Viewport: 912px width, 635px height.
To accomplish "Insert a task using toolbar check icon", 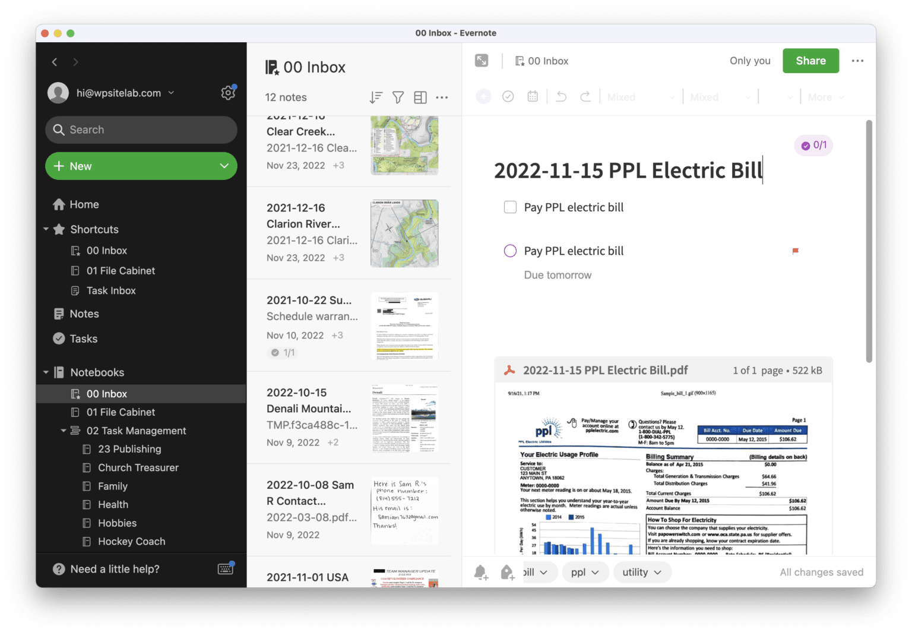I will tap(508, 96).
